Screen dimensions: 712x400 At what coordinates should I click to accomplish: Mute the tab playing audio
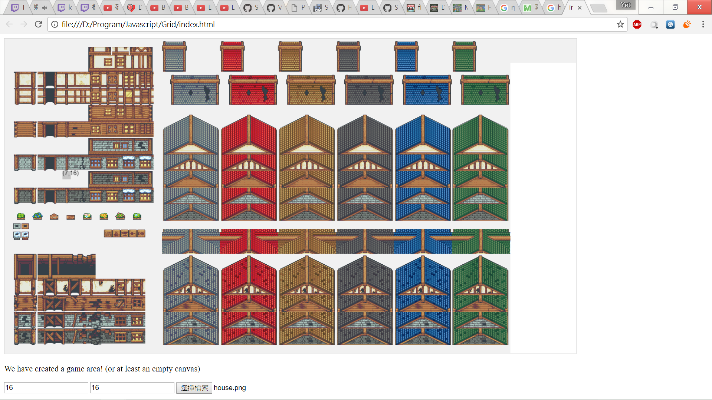[45, 8]
